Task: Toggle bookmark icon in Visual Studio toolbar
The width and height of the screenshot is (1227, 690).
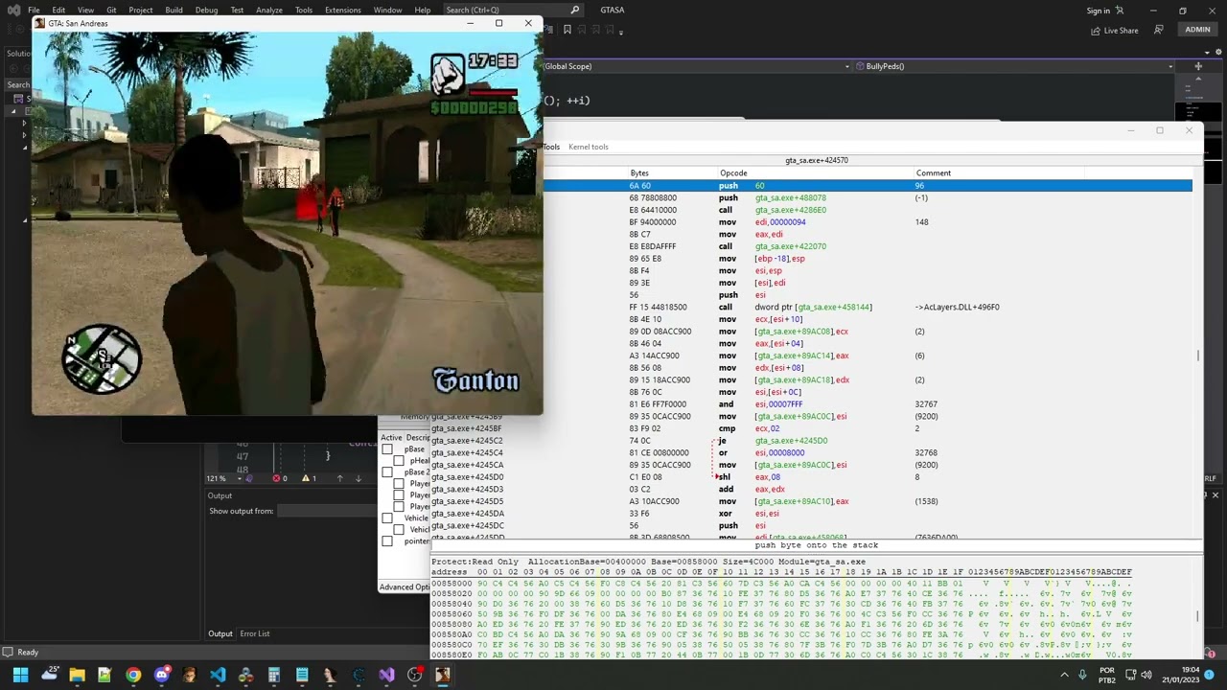Action: click(567, 30)
